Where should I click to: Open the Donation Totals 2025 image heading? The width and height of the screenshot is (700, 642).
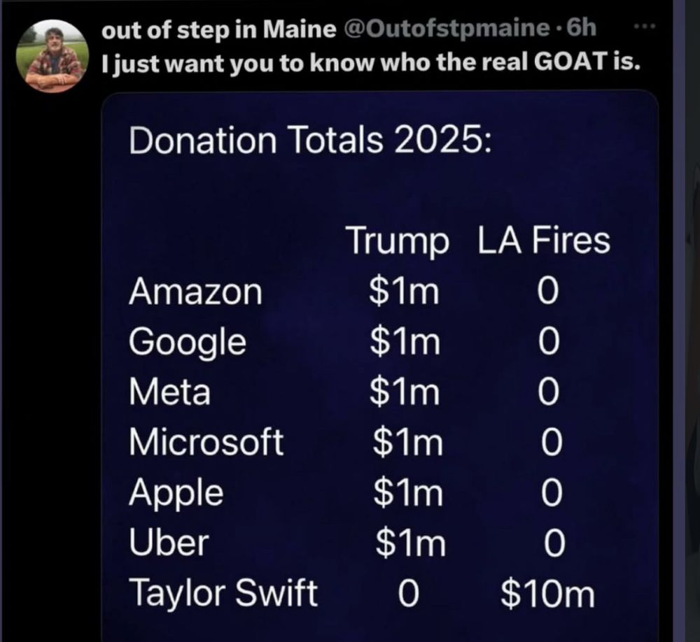point(310,141)
